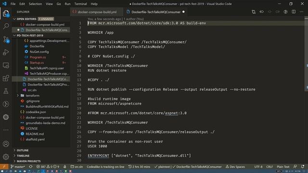This screenshot has height=173, width=308.
Task: Click Dev Spaces in status bar
Action: coord(235,167)
